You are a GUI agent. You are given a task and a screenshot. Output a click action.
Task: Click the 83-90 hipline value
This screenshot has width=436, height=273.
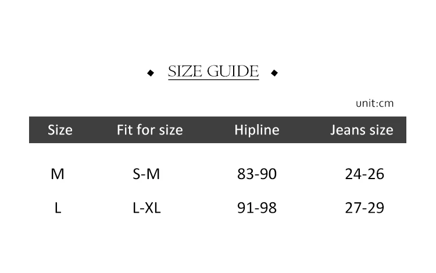click(x=257, y=174)
